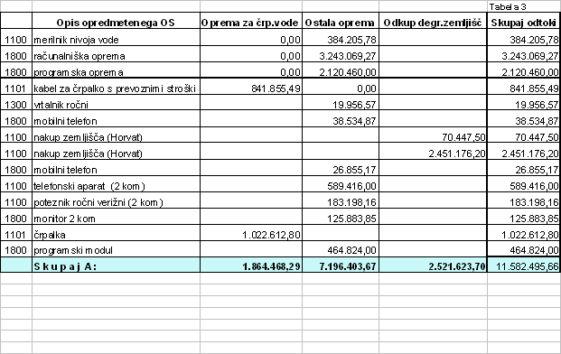Click the 'Tabela 3' label cell
The width and height of the screenshot is (561, 354).
pyautogui.click(x=524, y=6)
